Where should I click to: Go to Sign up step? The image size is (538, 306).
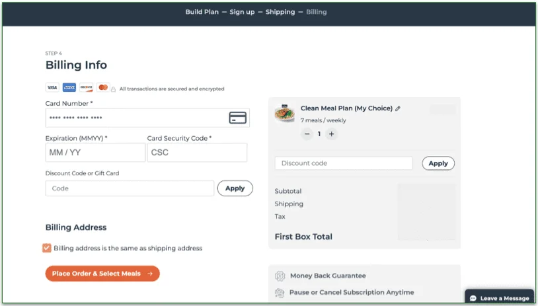click(242, 12)
